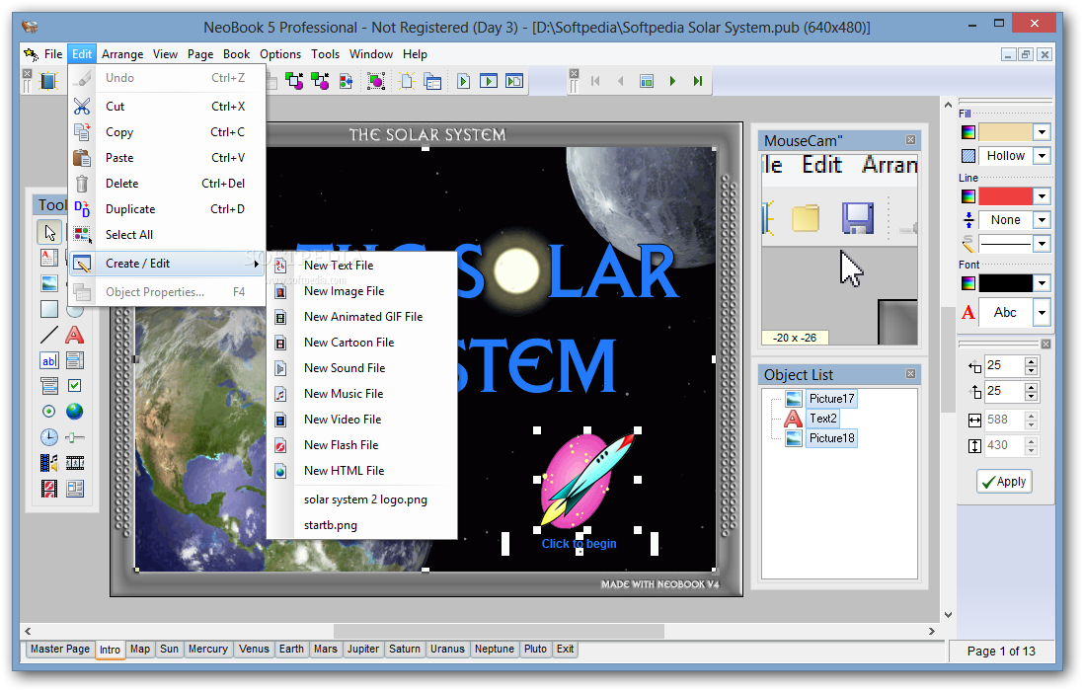
Task: Open the Arrange menu
Action: point(122,54)
